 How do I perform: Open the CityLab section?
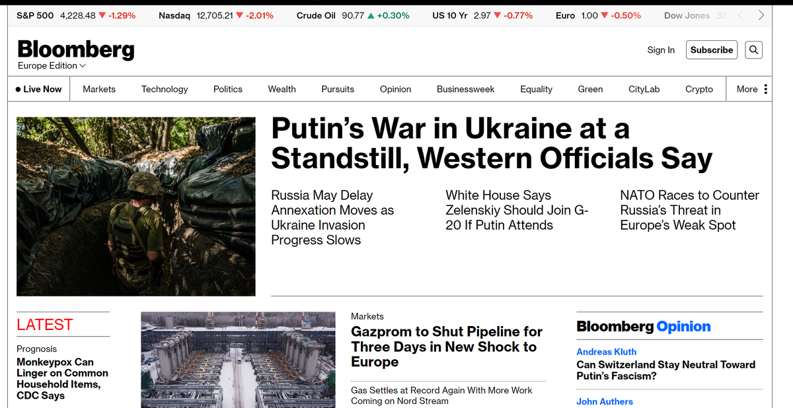click(x=644, y=89)
